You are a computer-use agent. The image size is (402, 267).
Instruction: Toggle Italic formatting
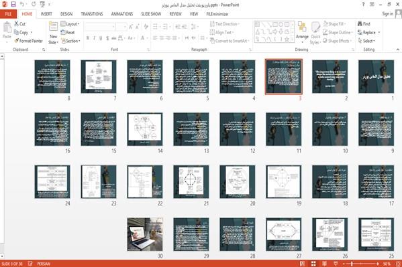click(x=94, y=38)
